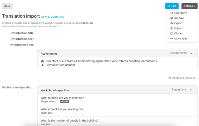Click the Move team arrows icon
Viewport: 199px width, 126px height.
171,39
